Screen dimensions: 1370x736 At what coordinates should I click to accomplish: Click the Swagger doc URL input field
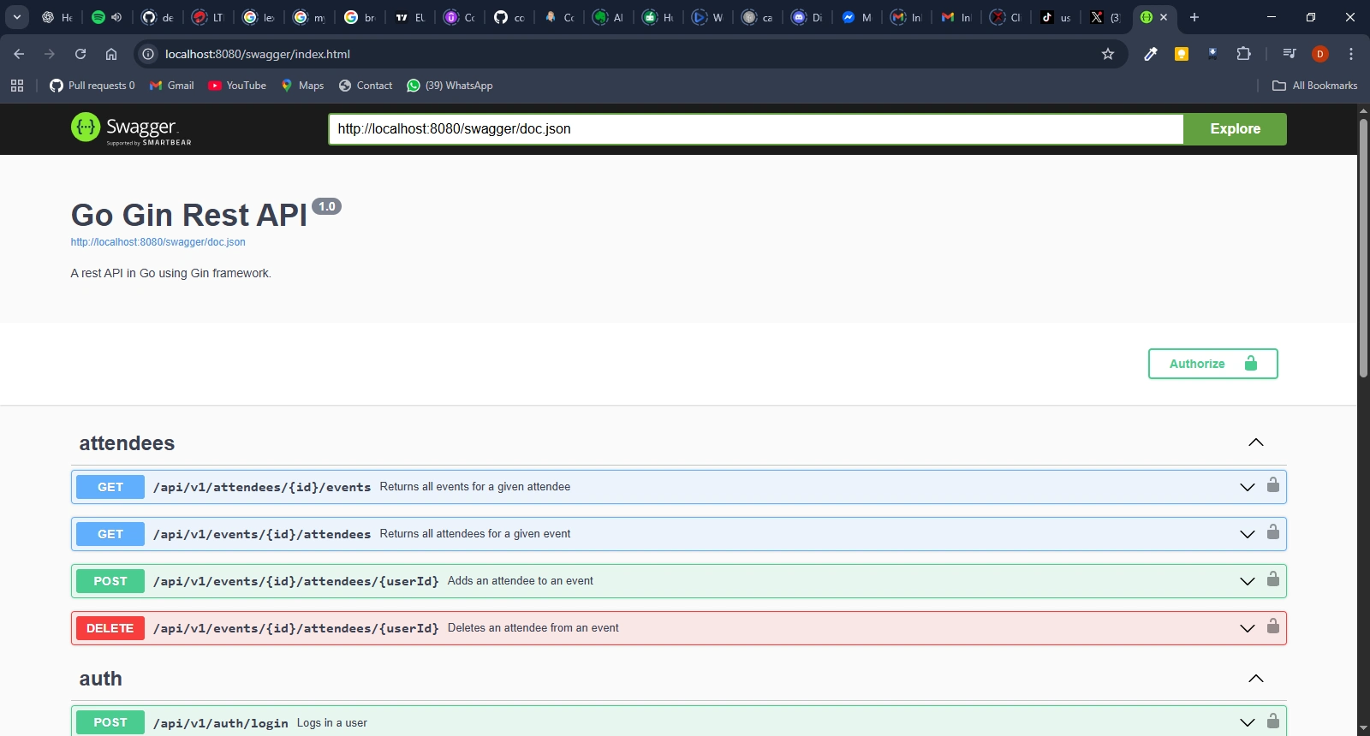point(756,129)
